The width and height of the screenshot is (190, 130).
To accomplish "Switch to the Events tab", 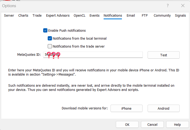I will [x=95, y=16].
